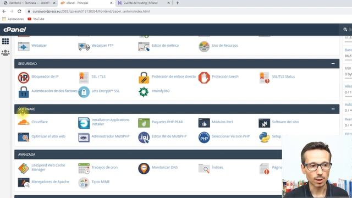Click the user manager sidebar icon
This screenshot has width=352, height=198.
click(5, 53)
